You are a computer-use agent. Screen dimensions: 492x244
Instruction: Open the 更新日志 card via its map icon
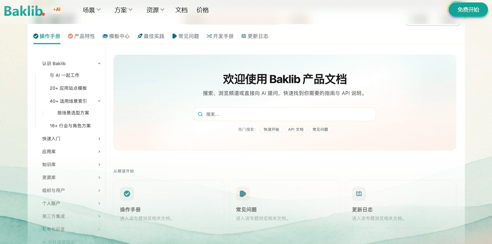pyautogui.click(x=359, y=194)
